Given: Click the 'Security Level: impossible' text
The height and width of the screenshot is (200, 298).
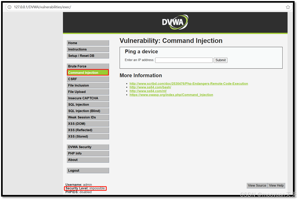Looking at the screenshot, I should point(85,188).
